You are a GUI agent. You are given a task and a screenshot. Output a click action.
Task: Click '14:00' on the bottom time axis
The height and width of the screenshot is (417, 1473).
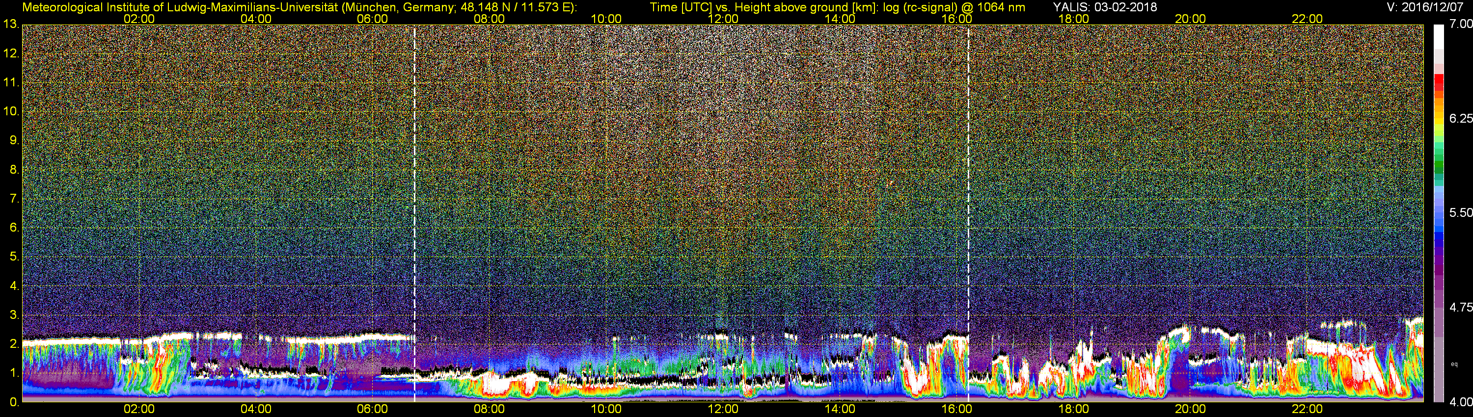[840, 409]
